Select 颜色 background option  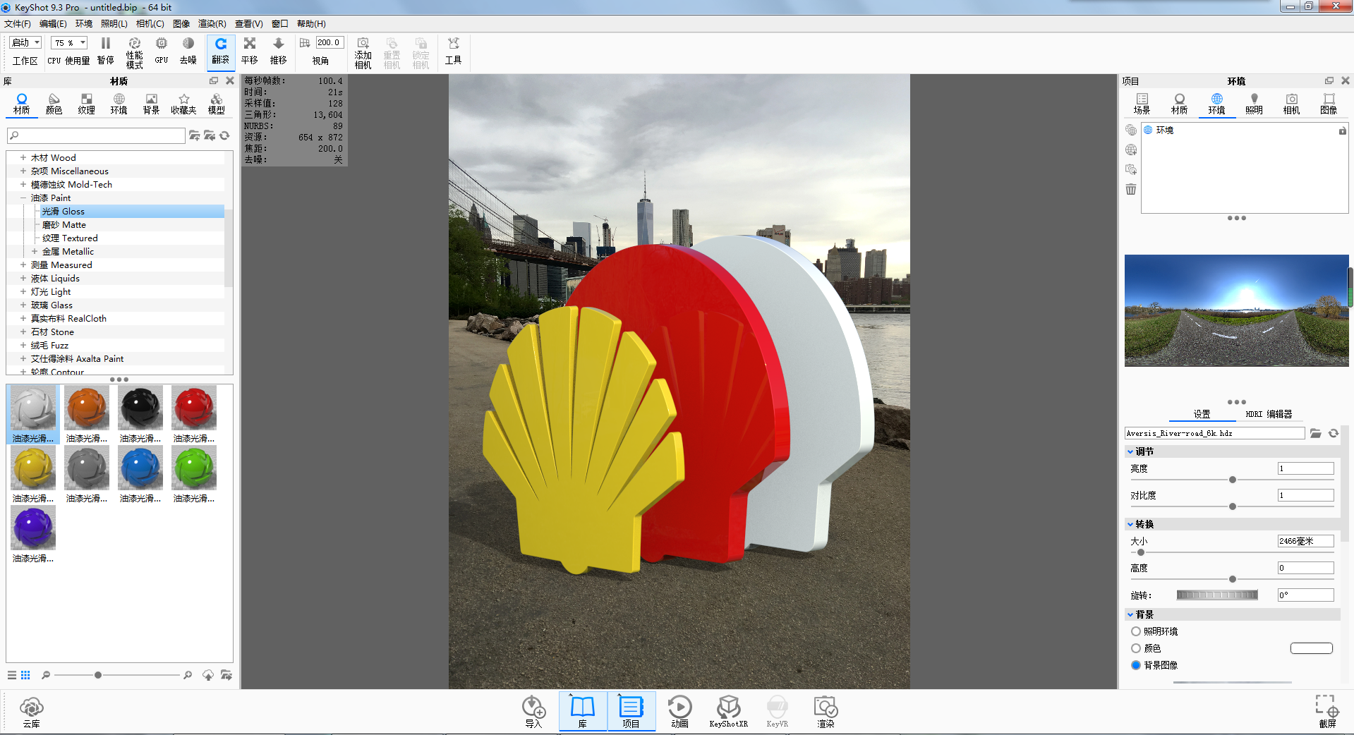click(1136, 648)
